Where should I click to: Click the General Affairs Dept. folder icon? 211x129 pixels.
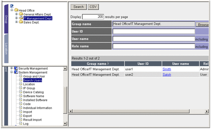(21, 14)
